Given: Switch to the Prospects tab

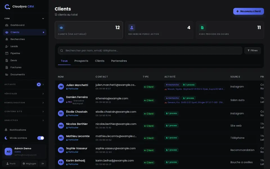Looking at the screenshot, I should pos(81,61).
